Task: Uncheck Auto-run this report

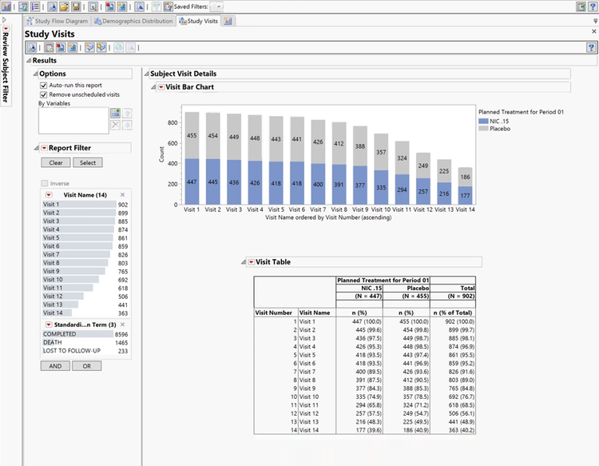Action: [44, 85]
